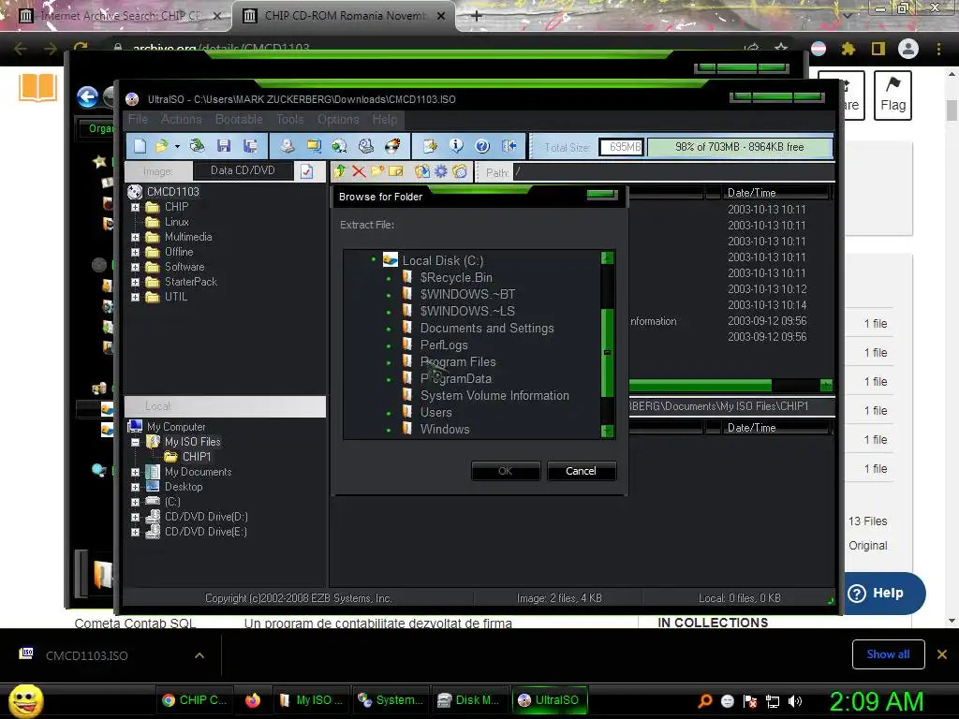The width and height of the screenshot is (959, 719).
Task: Toggle the bootable image checkmark icon
Action: (x=306, y=172)
